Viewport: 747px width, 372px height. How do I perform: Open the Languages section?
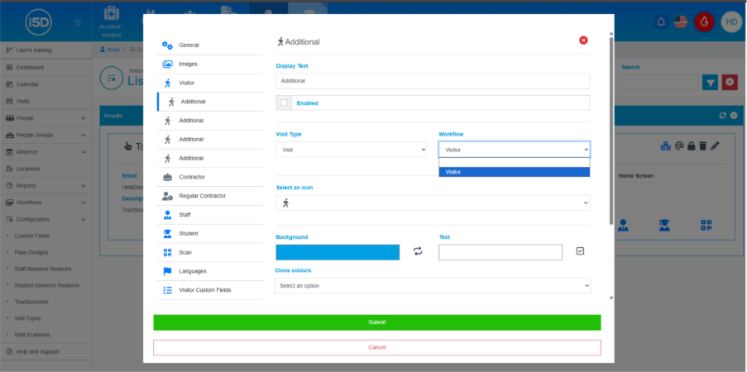pos(210,271)
